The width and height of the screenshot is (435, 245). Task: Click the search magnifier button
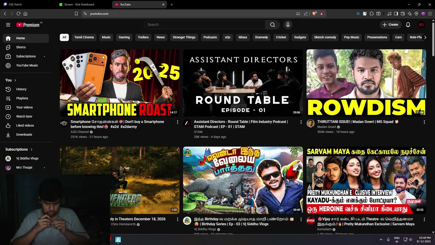(273, 24)
